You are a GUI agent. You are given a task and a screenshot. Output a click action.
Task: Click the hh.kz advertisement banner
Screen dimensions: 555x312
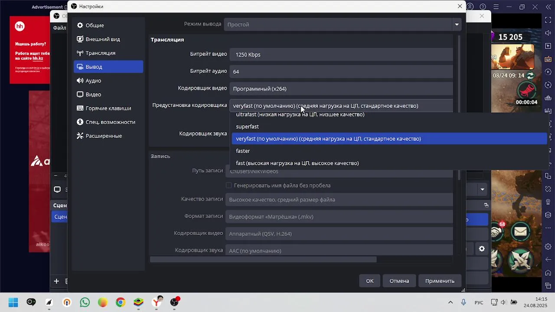point(29,50)
